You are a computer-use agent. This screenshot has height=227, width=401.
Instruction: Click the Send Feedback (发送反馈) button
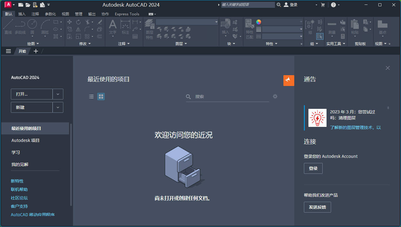pyautogui.click(x=317, y=207)
